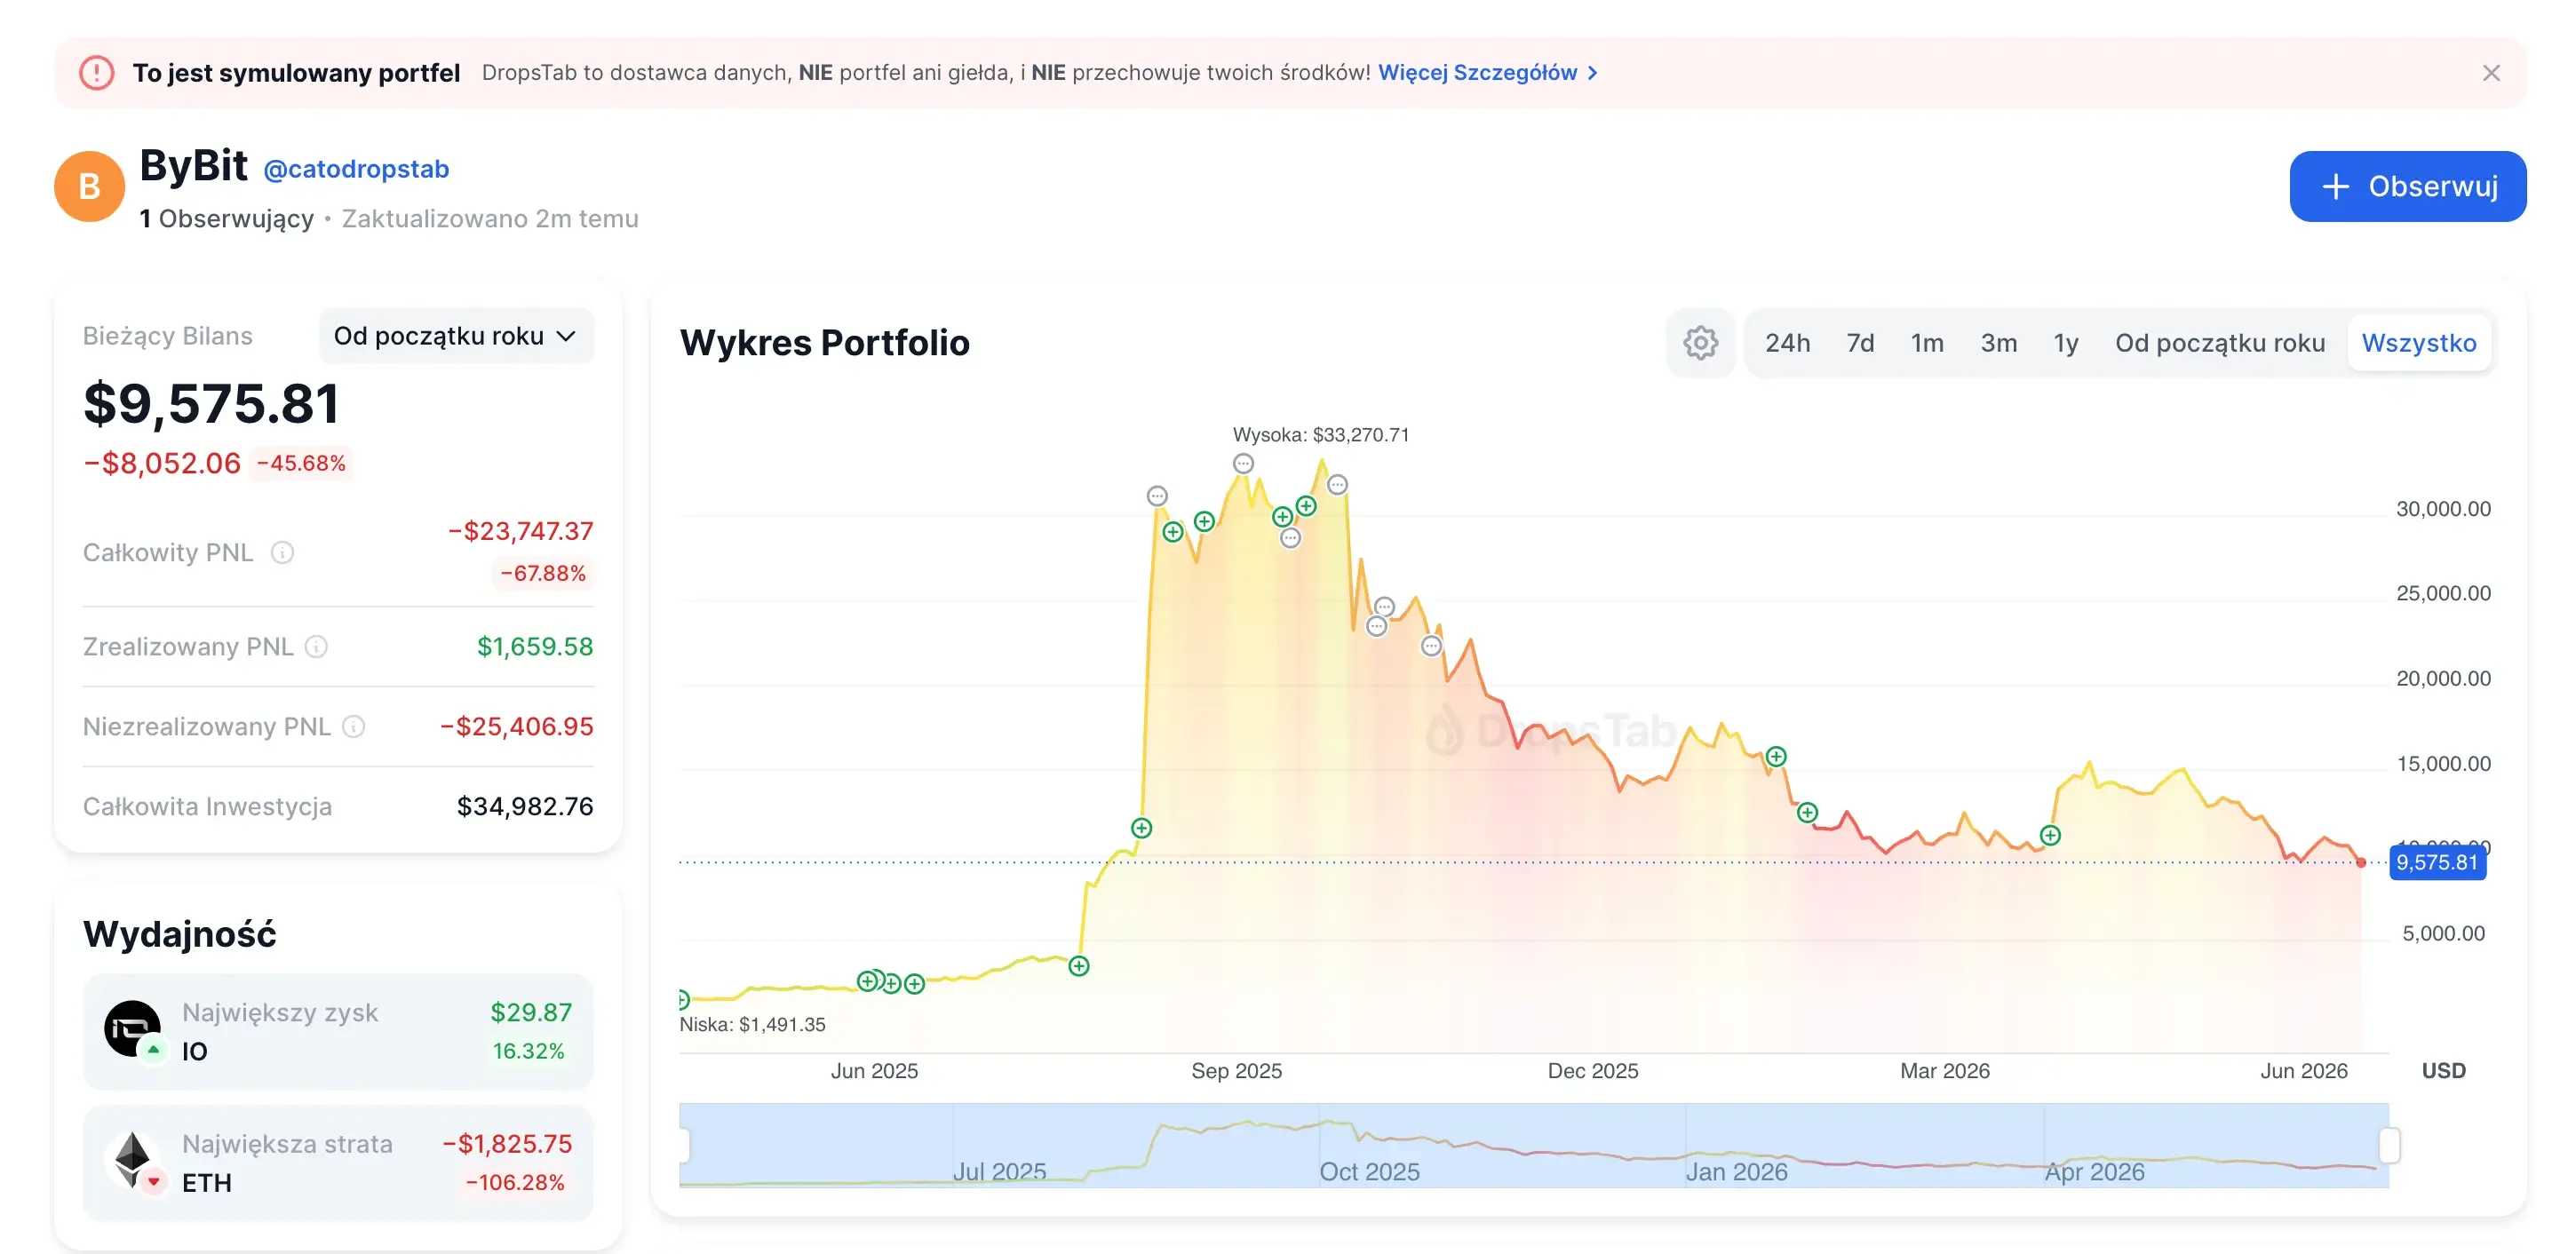2576x1254 pixels.
Task: Switch chart range to 7d
Action: 1860,343
